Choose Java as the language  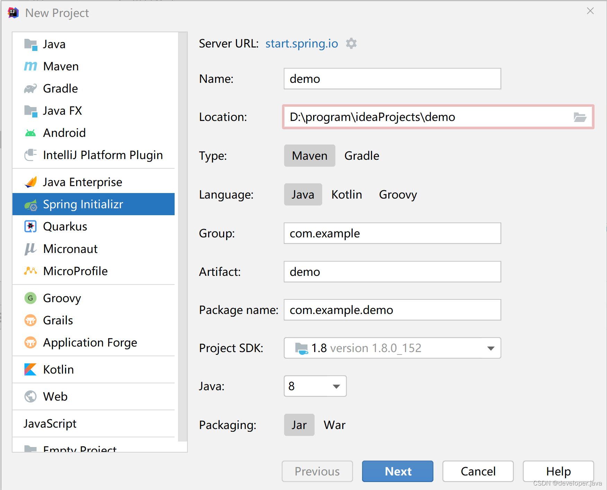[303, 194]
